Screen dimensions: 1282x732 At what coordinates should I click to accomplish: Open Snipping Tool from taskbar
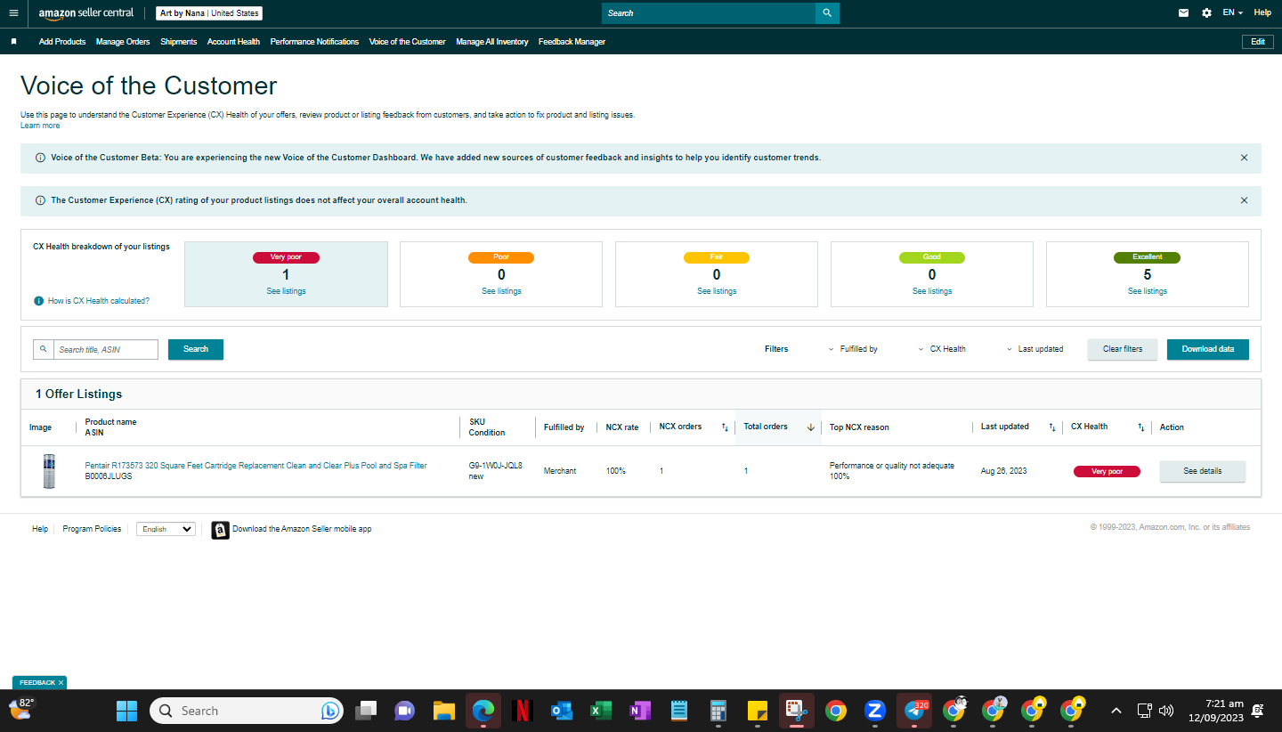[x=797, y=711]
